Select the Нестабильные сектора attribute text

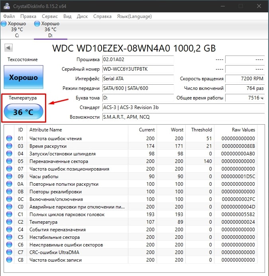[x=55, y=237]
